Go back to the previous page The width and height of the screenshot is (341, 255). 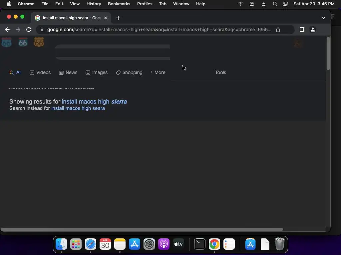(x=7, y=30)
